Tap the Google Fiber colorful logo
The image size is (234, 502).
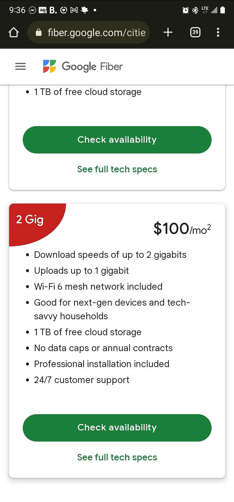click(x=49, y=66)
